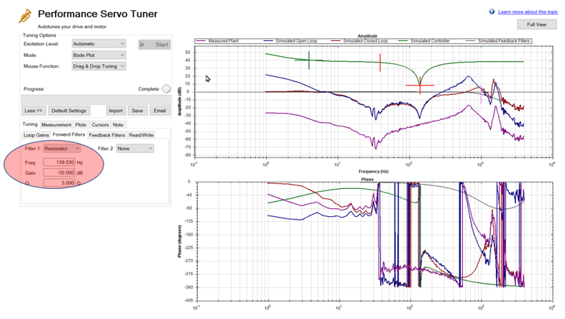Click the Gain dB input field
Screen dimensions: 565x319
(x=59, y=173)
